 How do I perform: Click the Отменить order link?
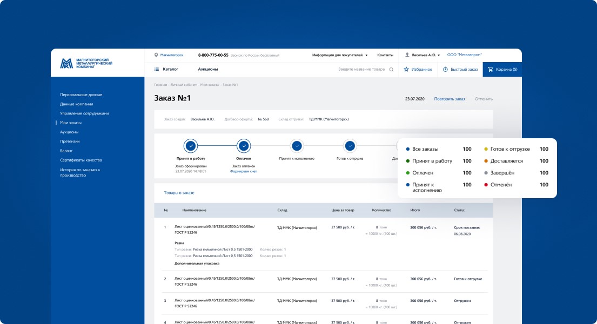point(484,99)
